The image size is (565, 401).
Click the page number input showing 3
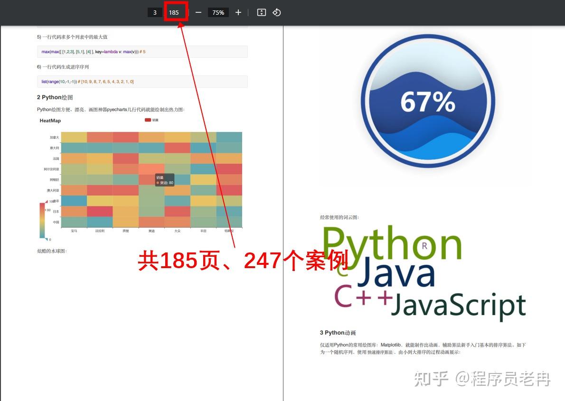155,12
